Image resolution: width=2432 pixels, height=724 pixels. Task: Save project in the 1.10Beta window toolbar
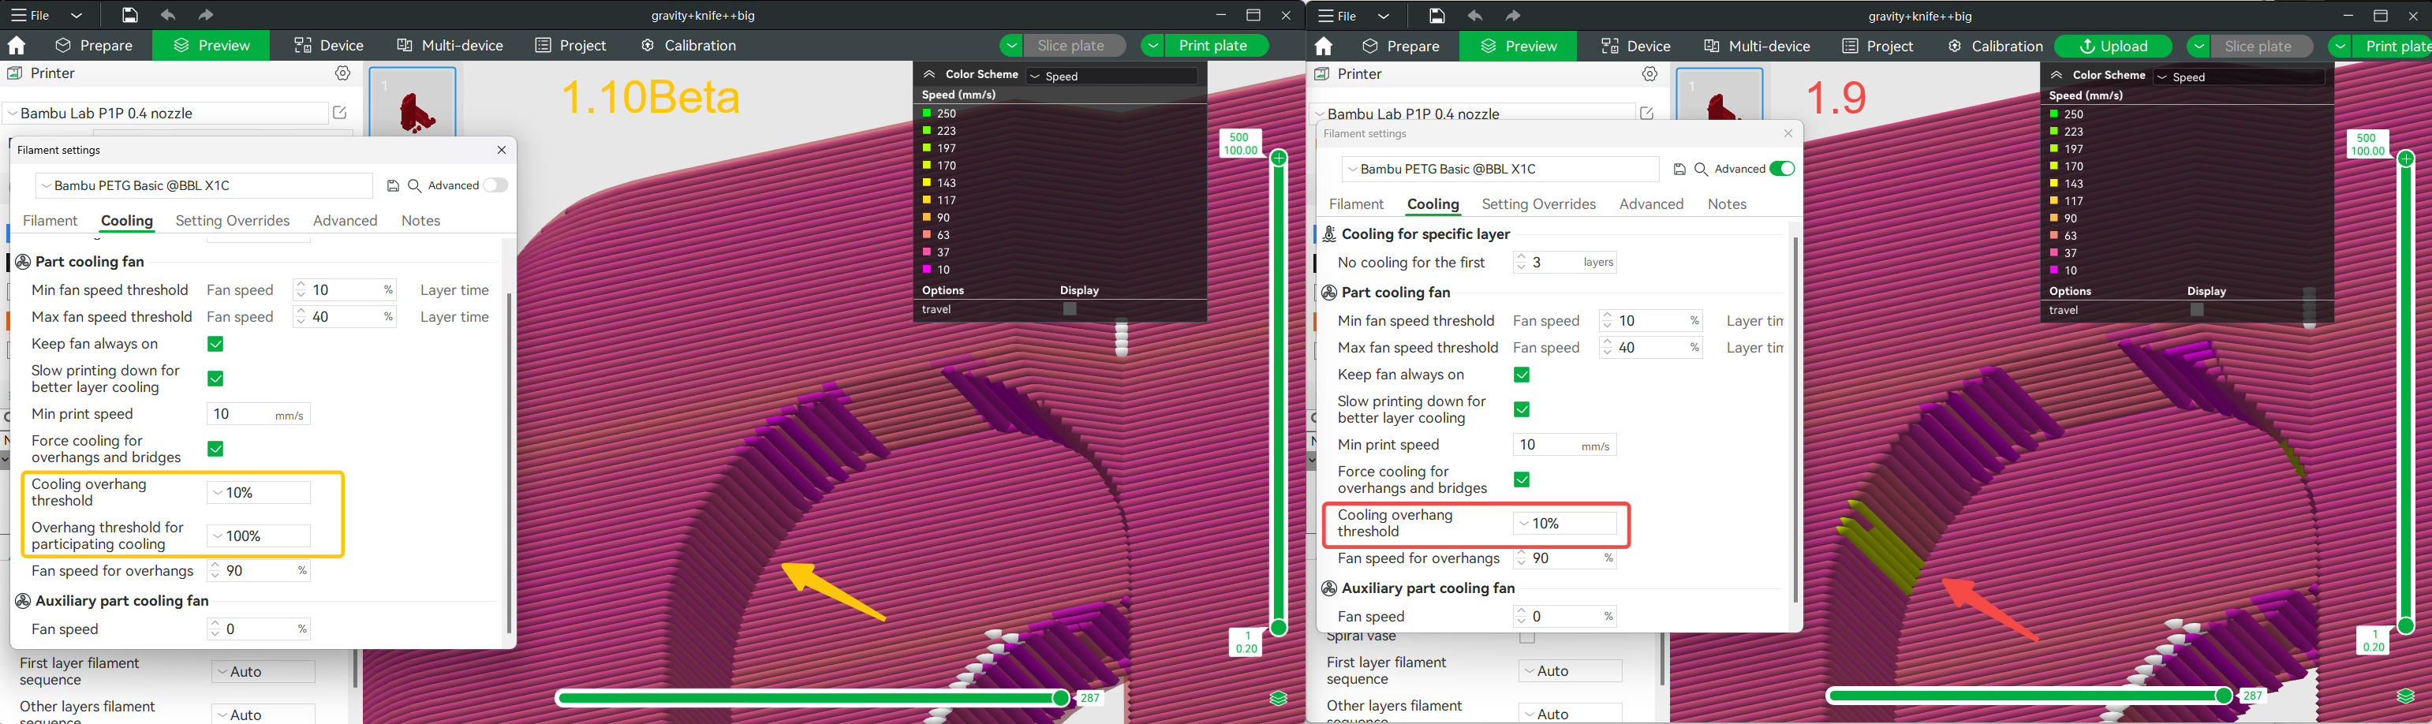pyautogui.click(x=129, y=15)
